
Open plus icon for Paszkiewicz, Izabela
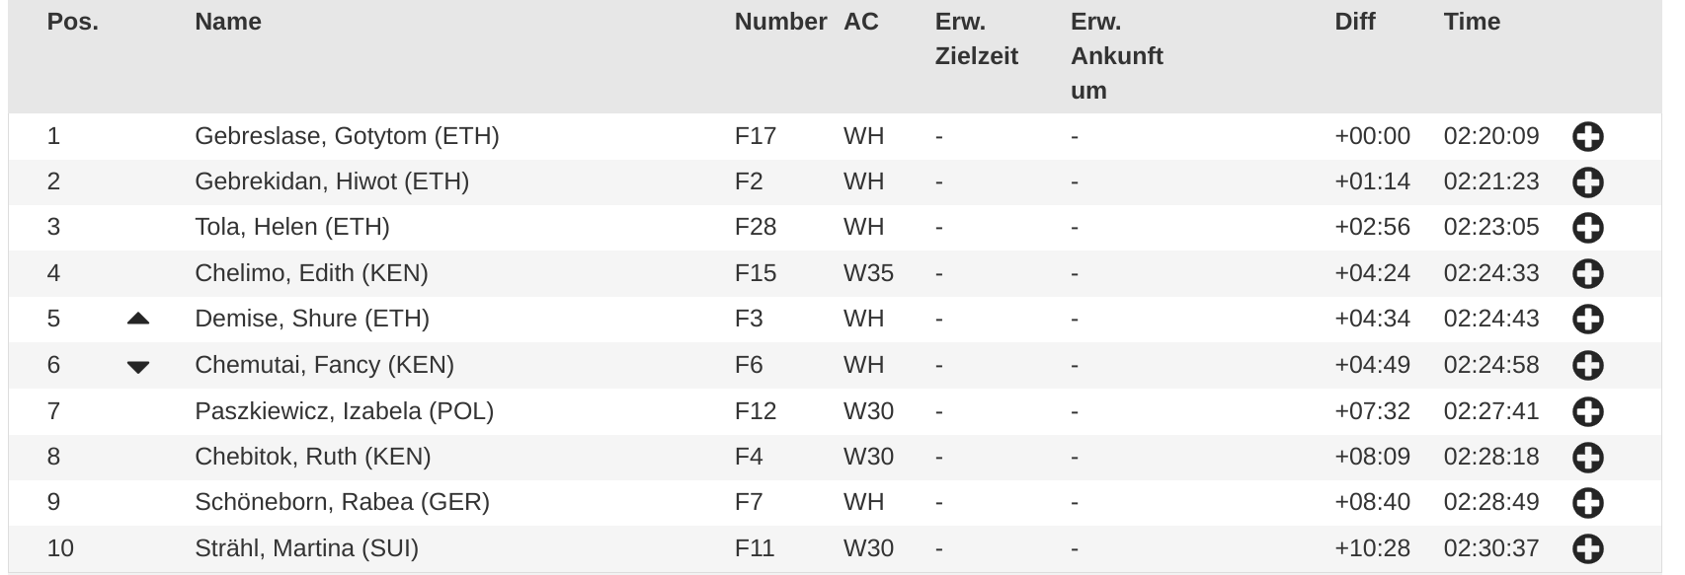(x=1587, y=411)
